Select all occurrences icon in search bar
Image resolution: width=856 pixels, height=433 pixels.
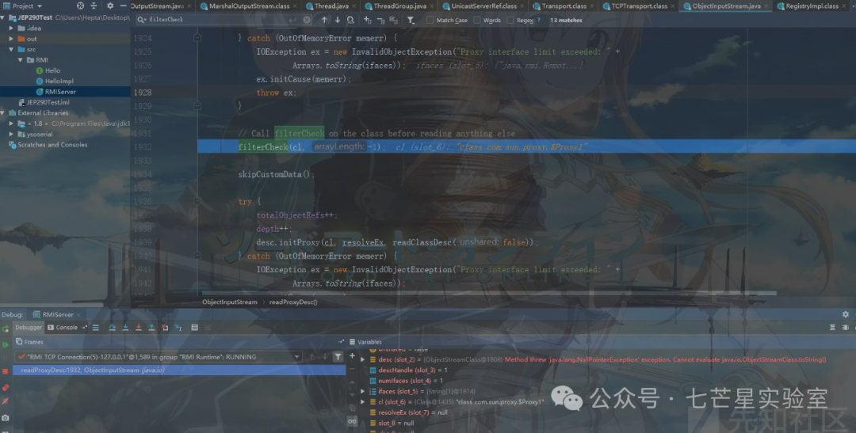tap(394, 20)
